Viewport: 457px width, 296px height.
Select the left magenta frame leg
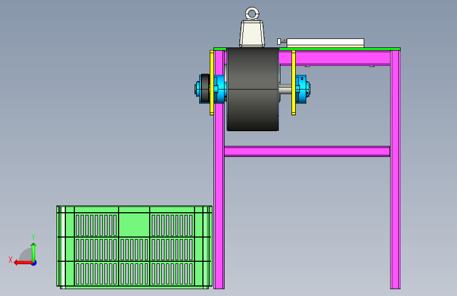tap(219, 170)
